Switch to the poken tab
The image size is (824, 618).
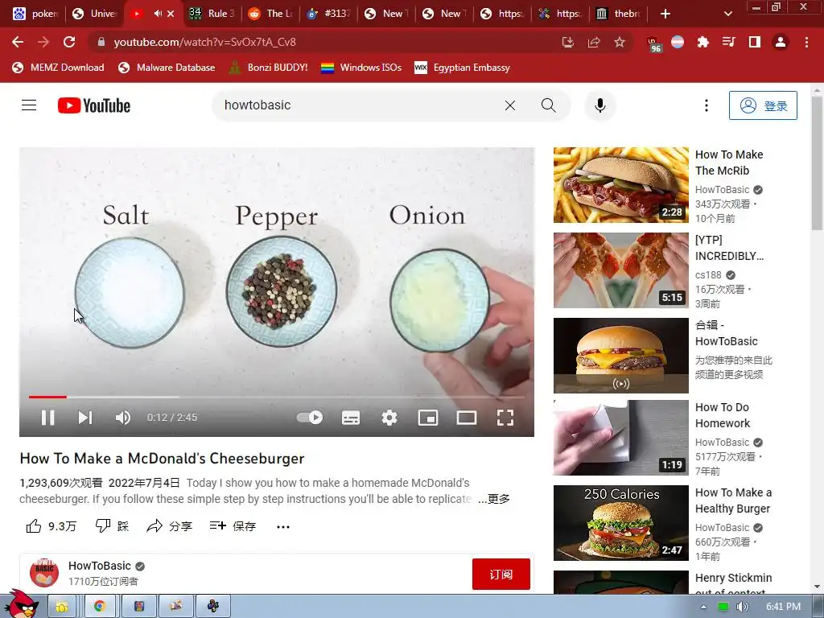coord(35,14)
